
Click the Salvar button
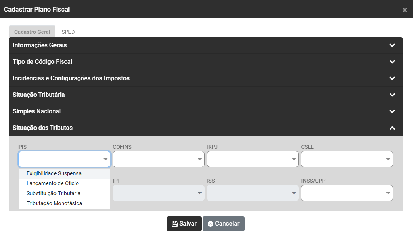[x=184, y=224]
